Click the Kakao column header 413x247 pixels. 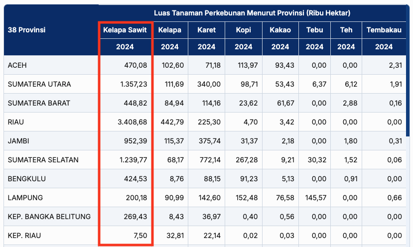(x=279, y=30)
